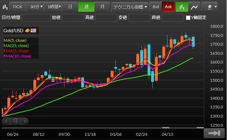This screenshot has height=140, width=227.
Task: Click the 終値 close price field
Action: point(173,18)
